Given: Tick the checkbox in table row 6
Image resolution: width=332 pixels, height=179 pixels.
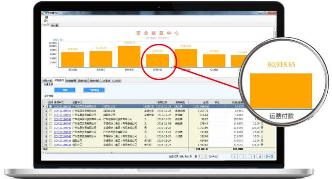Looking at the screenshot, I should [50, 128].
